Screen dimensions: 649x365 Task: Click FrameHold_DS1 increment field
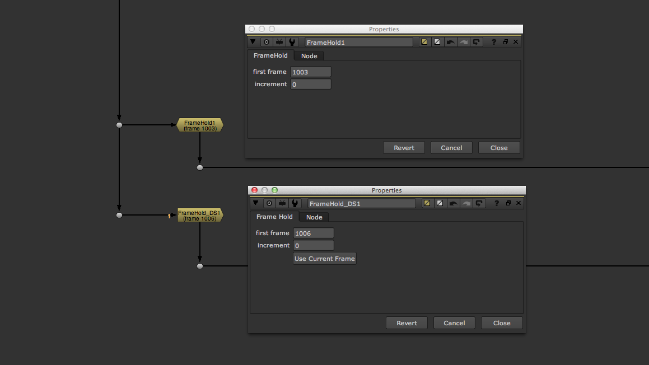click(314, 246)
